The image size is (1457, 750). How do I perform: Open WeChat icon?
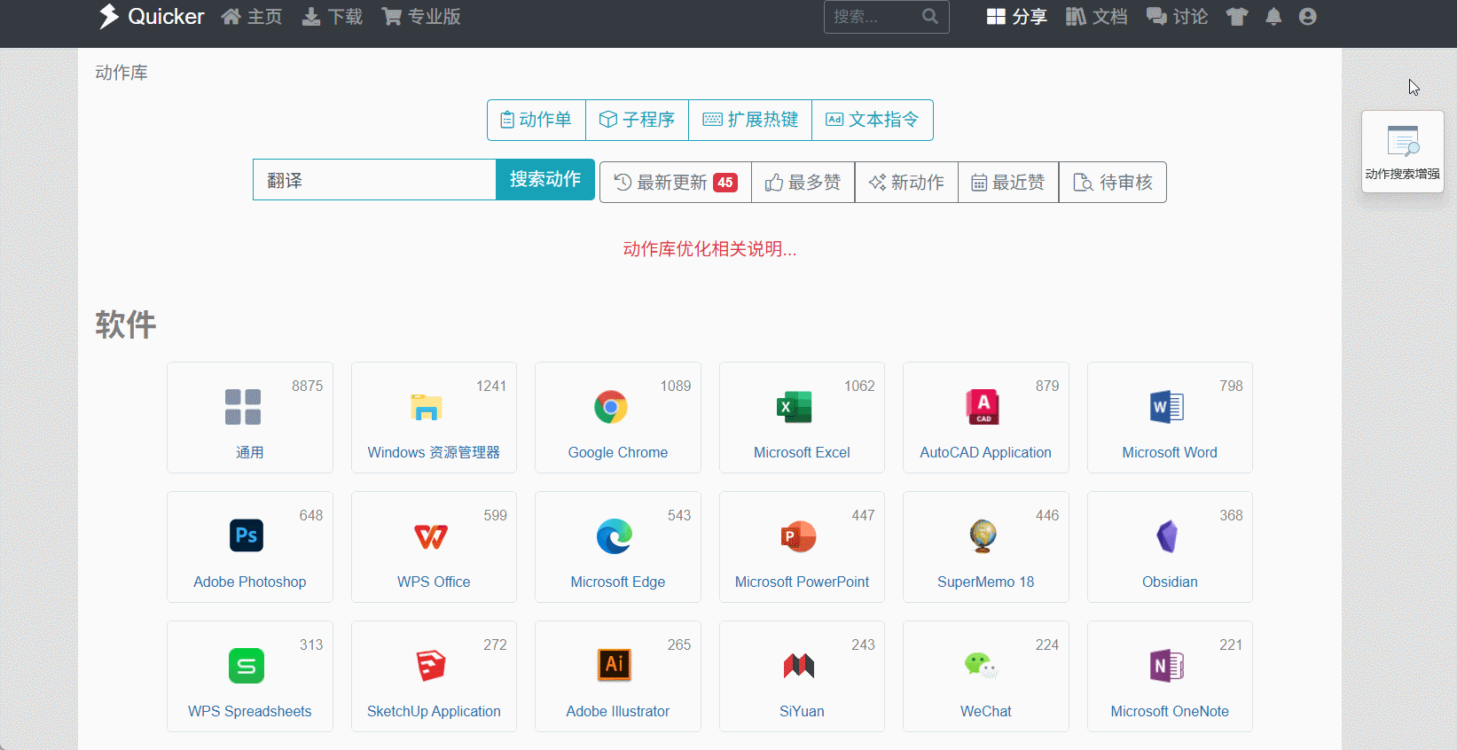pyautogui.click(x=982, y=665)
